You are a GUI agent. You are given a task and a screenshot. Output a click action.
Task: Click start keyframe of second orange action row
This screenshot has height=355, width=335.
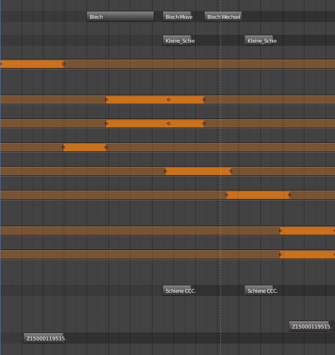click(106, 99)
